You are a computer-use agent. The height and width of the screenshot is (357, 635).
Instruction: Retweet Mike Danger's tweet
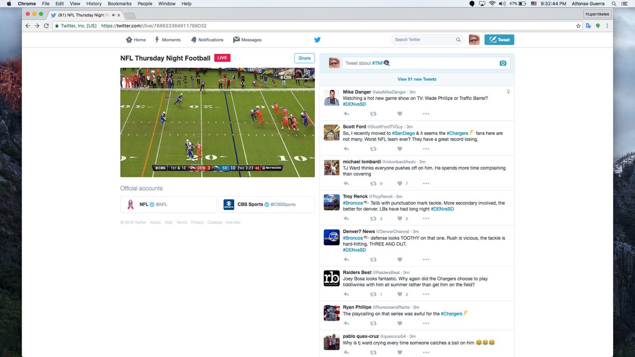(373, 114)
